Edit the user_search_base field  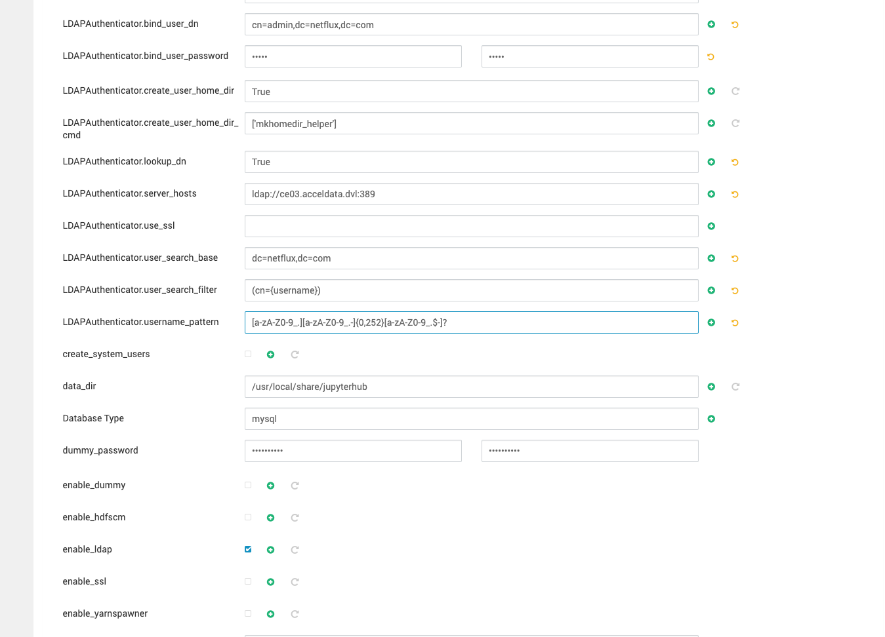pos(471,258)
